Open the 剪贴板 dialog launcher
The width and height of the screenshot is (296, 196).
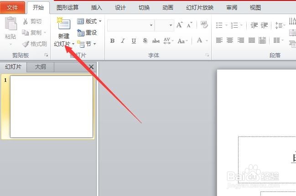[x=46, y=55]
